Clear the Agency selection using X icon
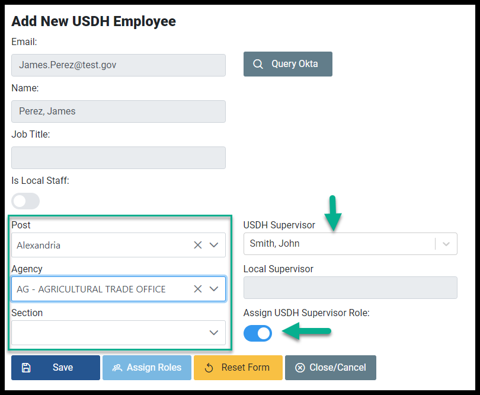The height and width of the screenshot is (395, 480). (198, 289)
